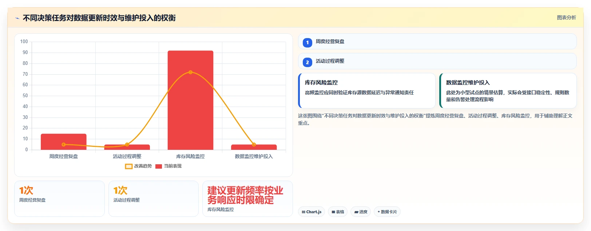This screenshot has width=591, height=231.
Task: Click the trend line point over 周度经营复盘
Action: tap(64, 144)
